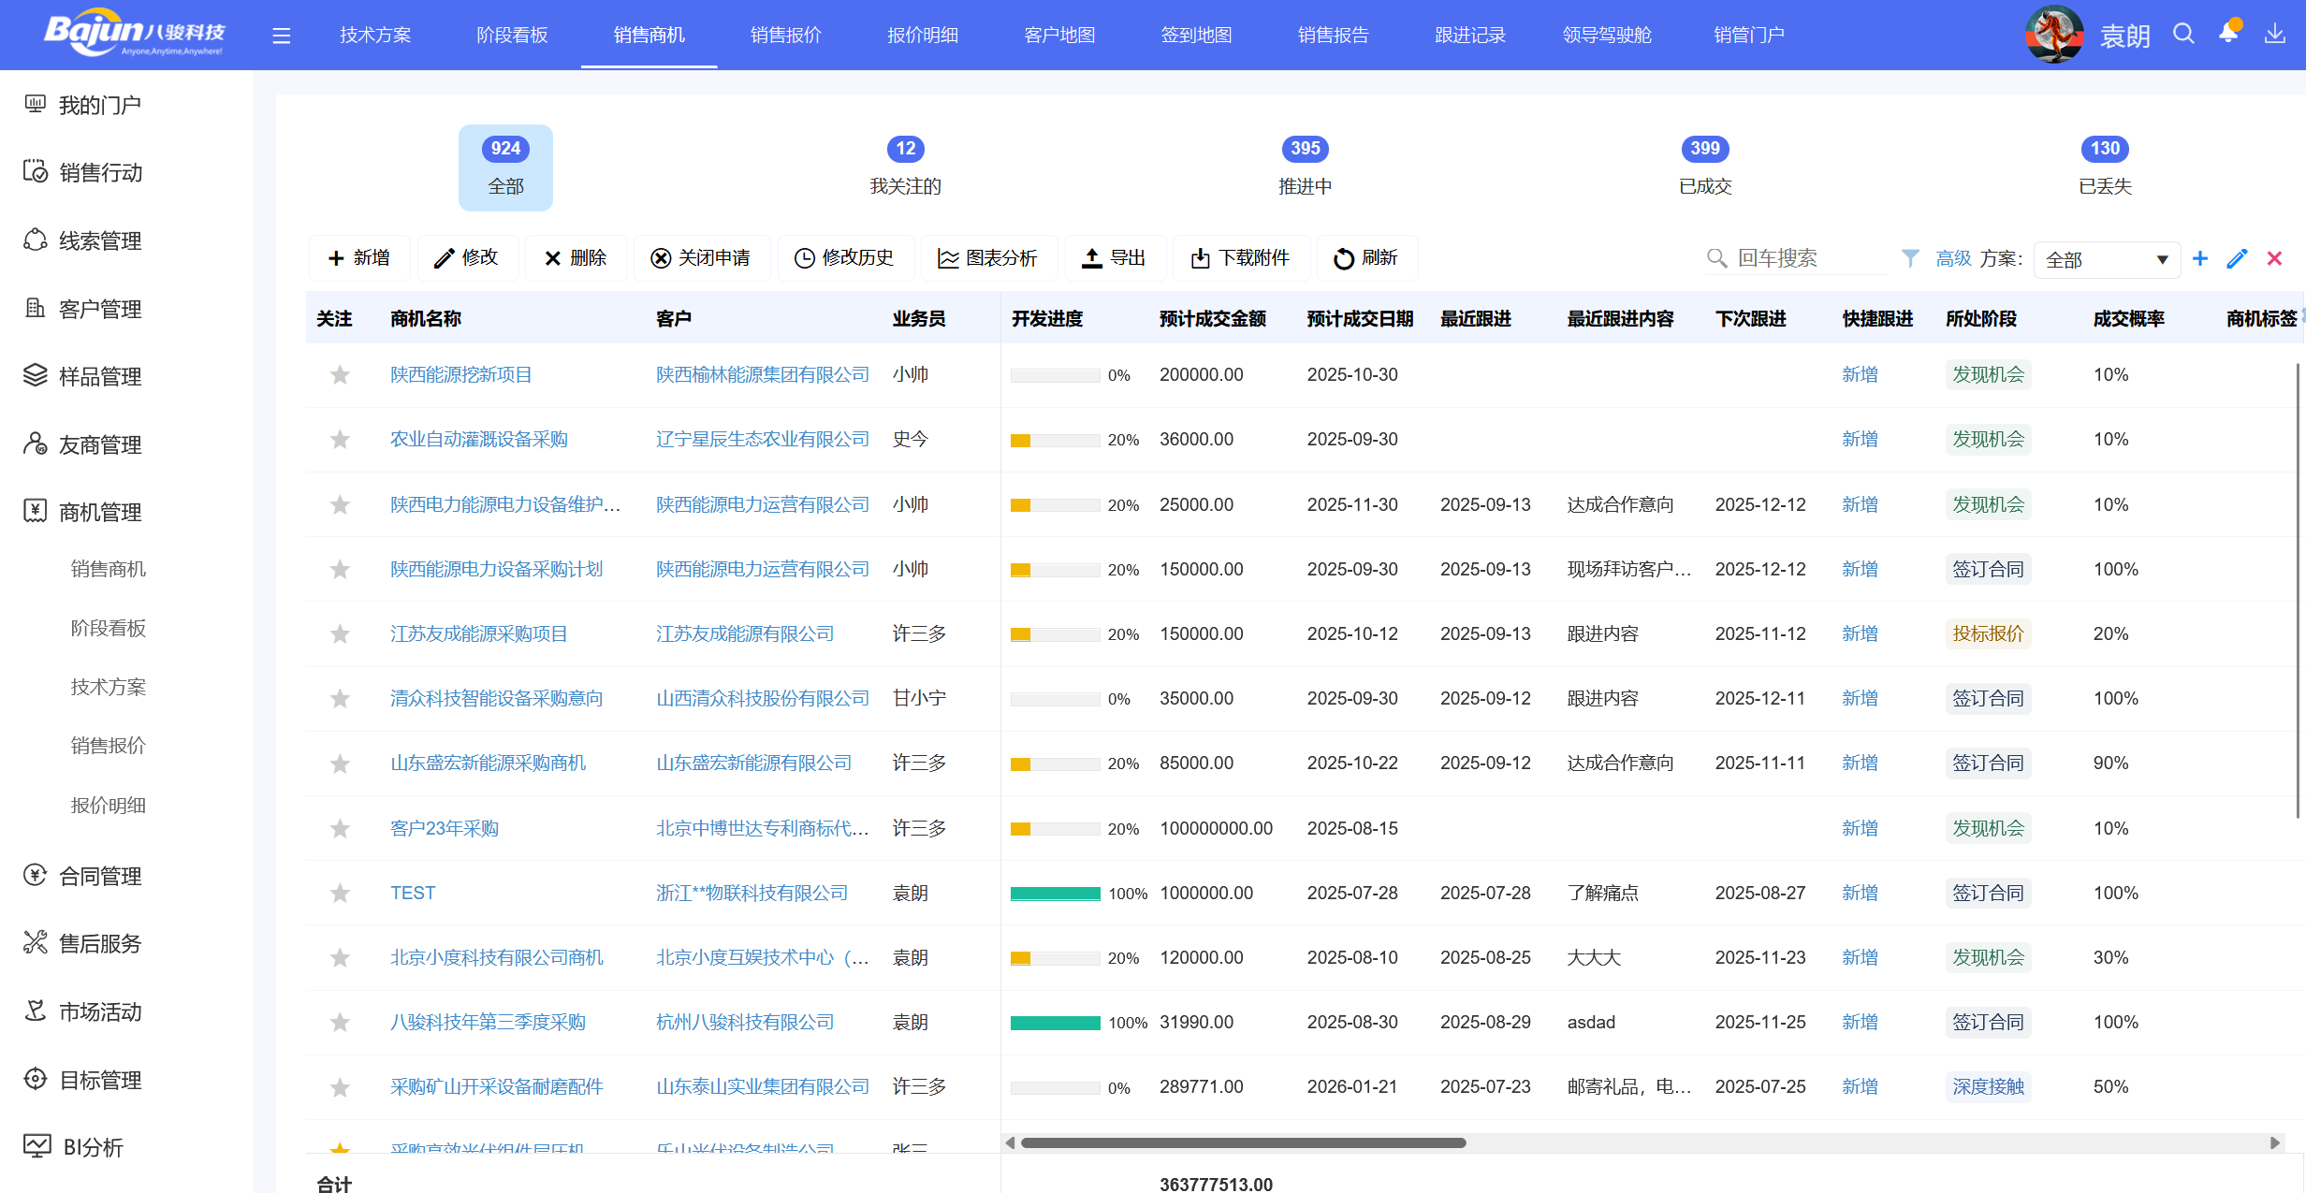Favorite the TEST opportunity row

(x=339, y=893)
